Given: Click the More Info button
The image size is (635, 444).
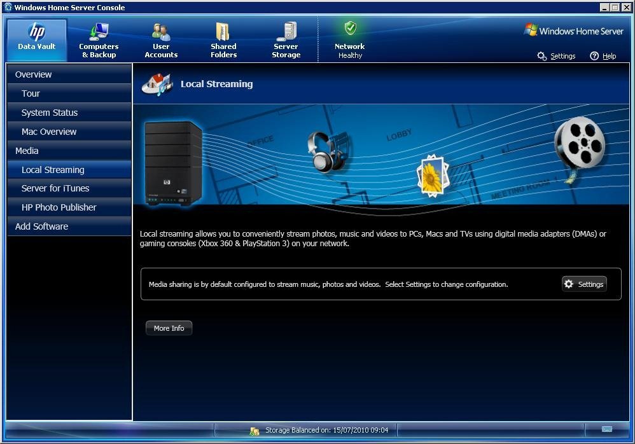Looking at the screenshot, I should (x=169, y=328).
